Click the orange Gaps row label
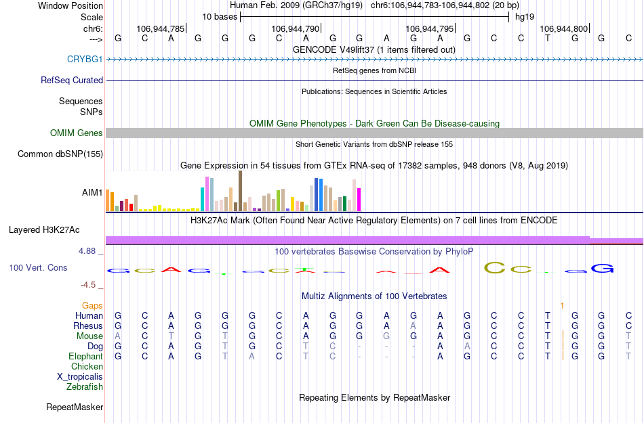The width and height of the screenshot is (644, 423). (92, 305)
